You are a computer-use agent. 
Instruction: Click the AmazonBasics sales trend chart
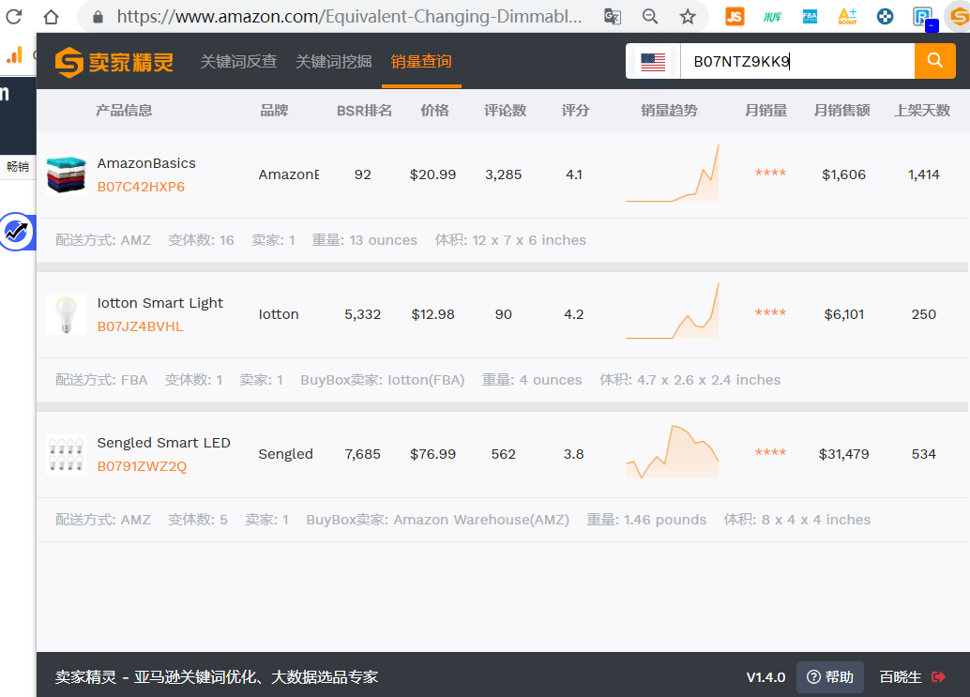point(673,174)
